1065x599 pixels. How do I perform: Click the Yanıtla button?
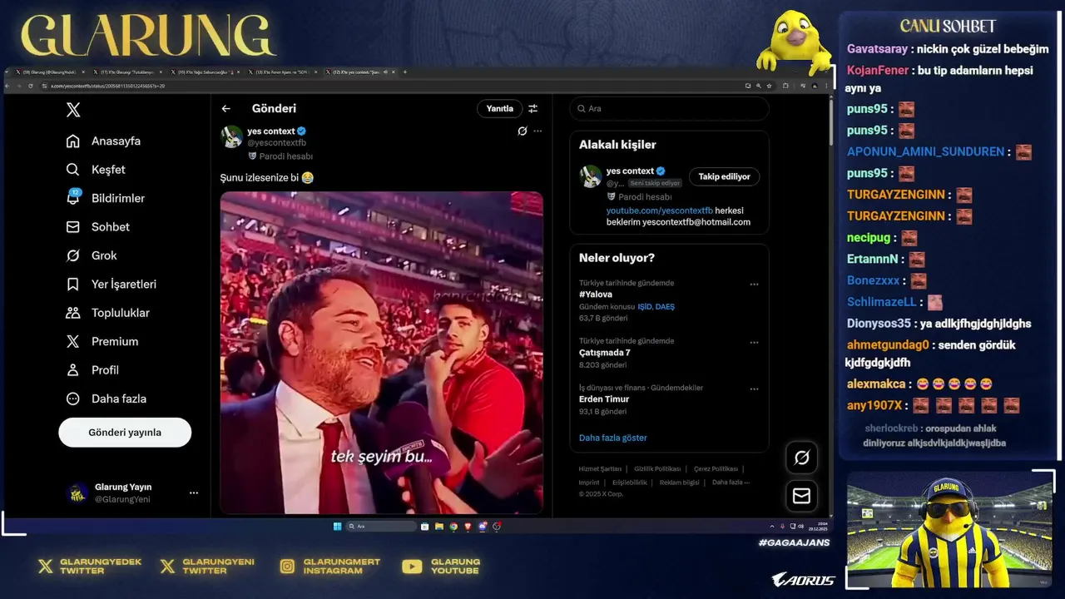coord(499,109)
